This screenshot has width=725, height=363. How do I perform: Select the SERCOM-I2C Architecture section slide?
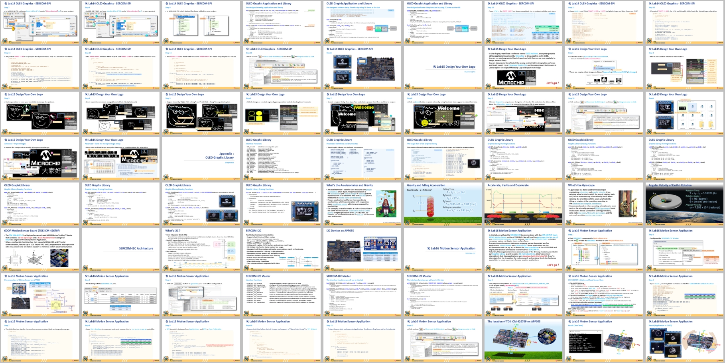121,249
